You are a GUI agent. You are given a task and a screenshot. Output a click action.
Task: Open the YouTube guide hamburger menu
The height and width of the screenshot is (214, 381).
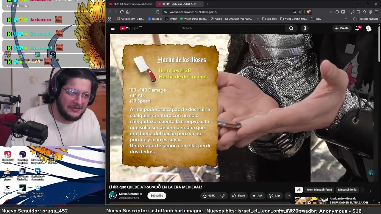[113, 28]
